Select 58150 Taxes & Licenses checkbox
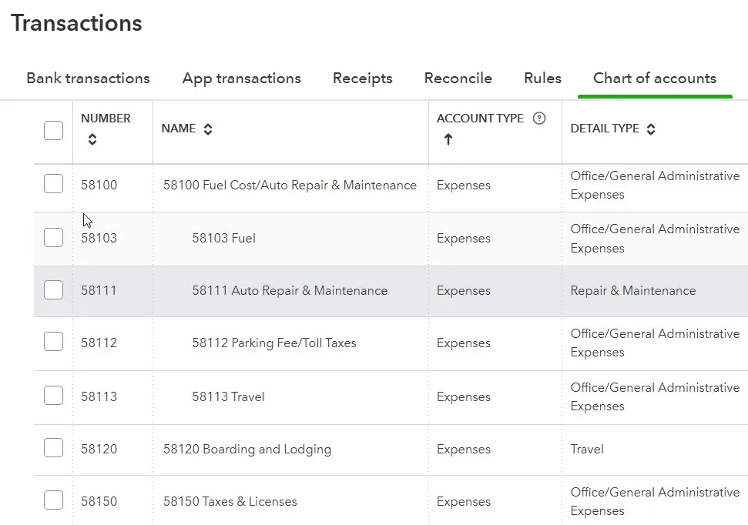This screenshot has width=748, height=525. pyautogui.click(x=53, y=501)
